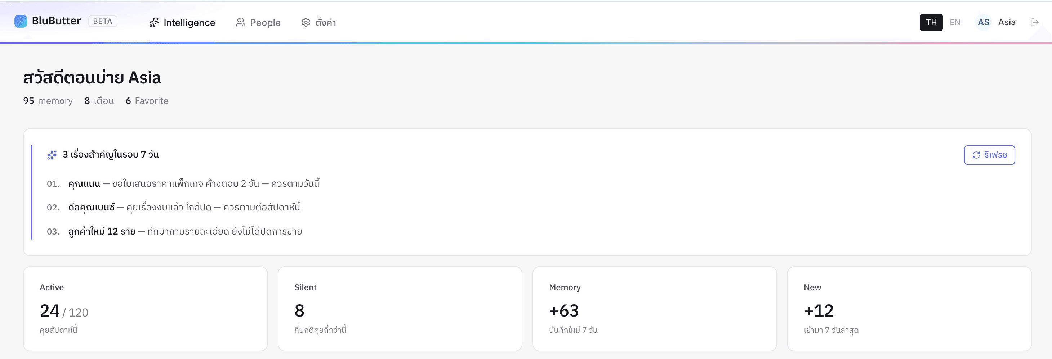This screenshot has width=1052, height=359.
Task: Click the circular refresh icon
Action: pyautogui.click(x=976, y=155)
